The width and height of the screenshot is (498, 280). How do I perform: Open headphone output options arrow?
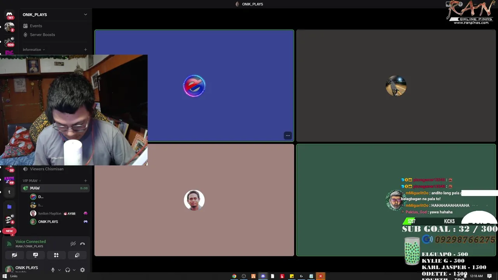coord(74,270)
